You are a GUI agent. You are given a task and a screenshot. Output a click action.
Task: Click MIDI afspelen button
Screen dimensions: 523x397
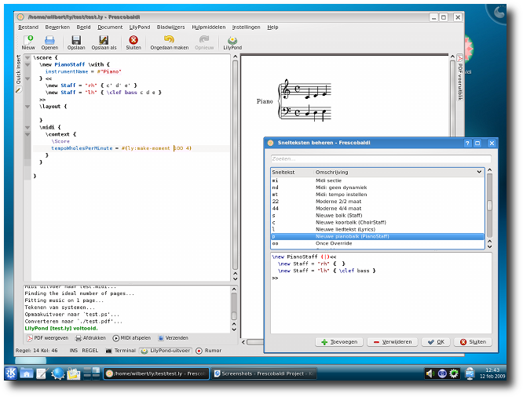tap(132, 338)
